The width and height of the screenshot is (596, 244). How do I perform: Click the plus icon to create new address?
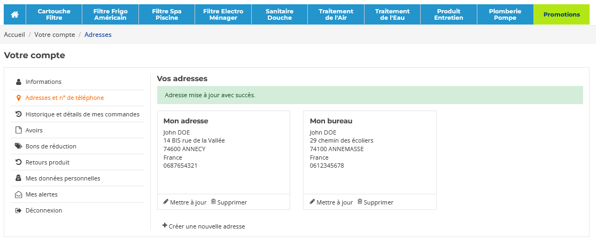tap(165, 226)
